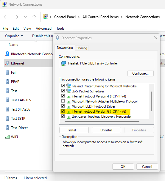
Task: Uncheck QoS Packet Scheduler checkbox
Action: (63, 91)
